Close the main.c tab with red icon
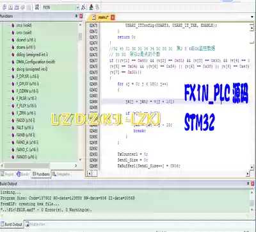256x232 pixels. coord(113,17)
